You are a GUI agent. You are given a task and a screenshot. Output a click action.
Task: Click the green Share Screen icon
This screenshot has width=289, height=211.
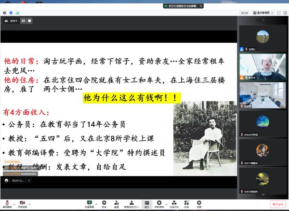89,204
